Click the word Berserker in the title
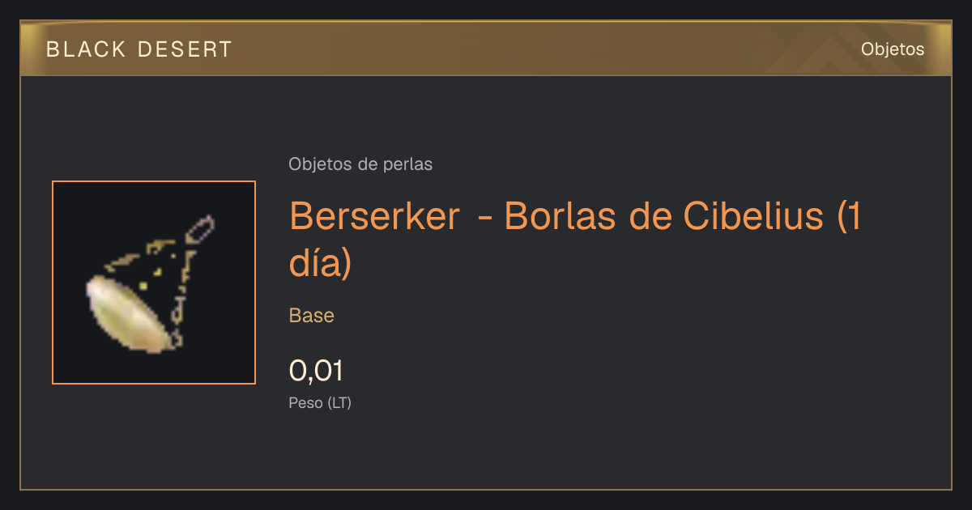 point(374,217)
